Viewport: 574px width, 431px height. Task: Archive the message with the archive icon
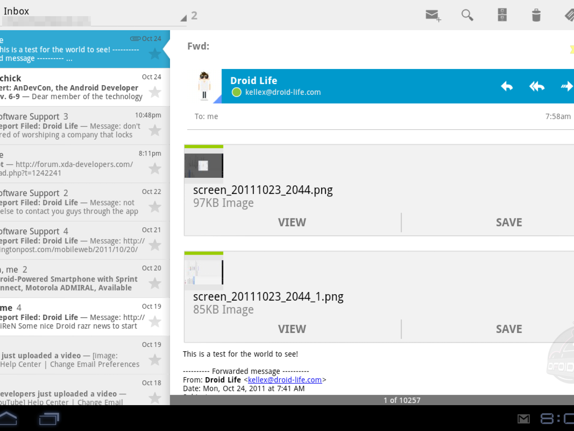[502, 15]
